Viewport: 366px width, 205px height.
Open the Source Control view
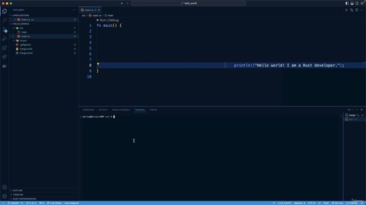tap(5, 30)
